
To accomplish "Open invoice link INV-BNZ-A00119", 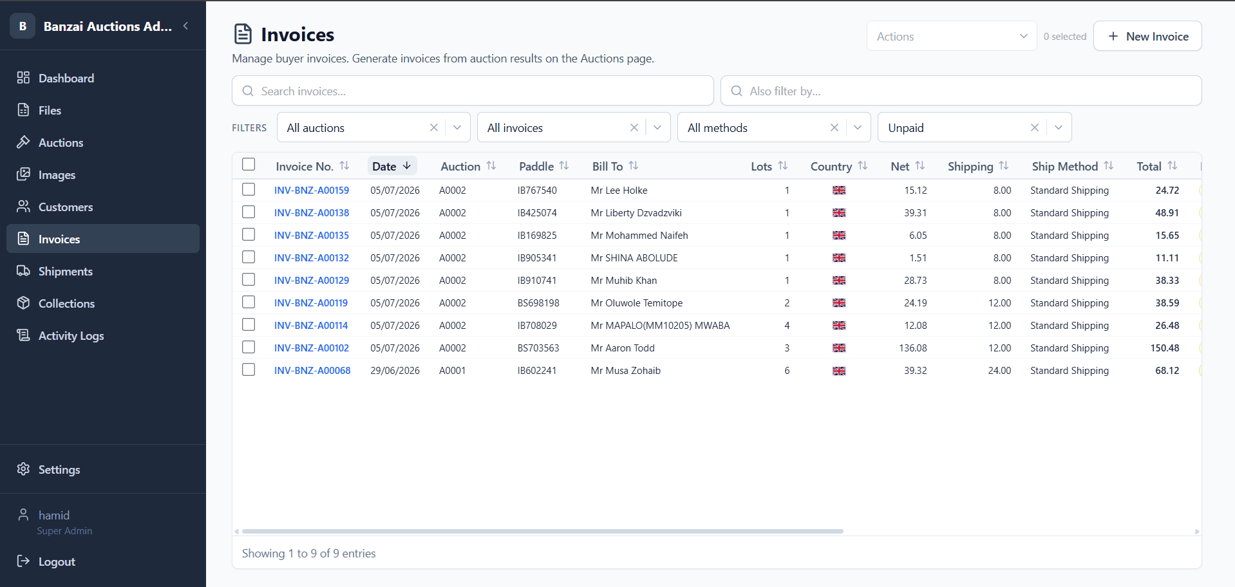I will (x=311, y=303).
